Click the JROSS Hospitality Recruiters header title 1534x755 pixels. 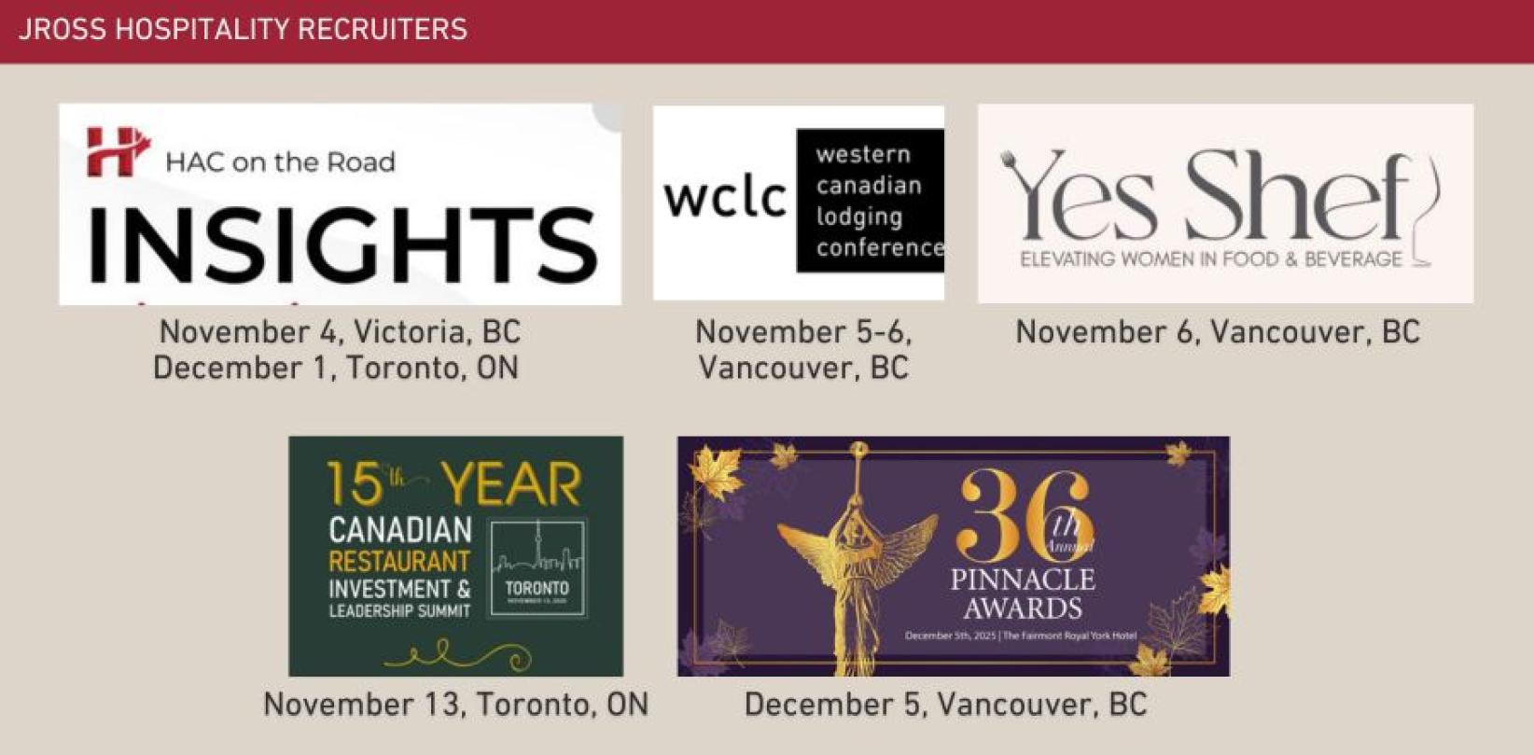pos(243,30)
